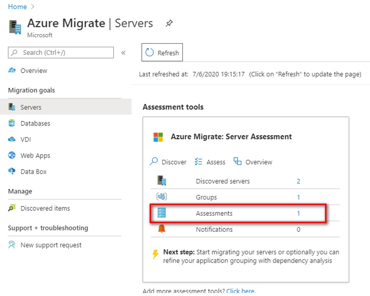Focus the Search (Ctrl+/) field
The image size is (370, 296).
click(61, 53)
